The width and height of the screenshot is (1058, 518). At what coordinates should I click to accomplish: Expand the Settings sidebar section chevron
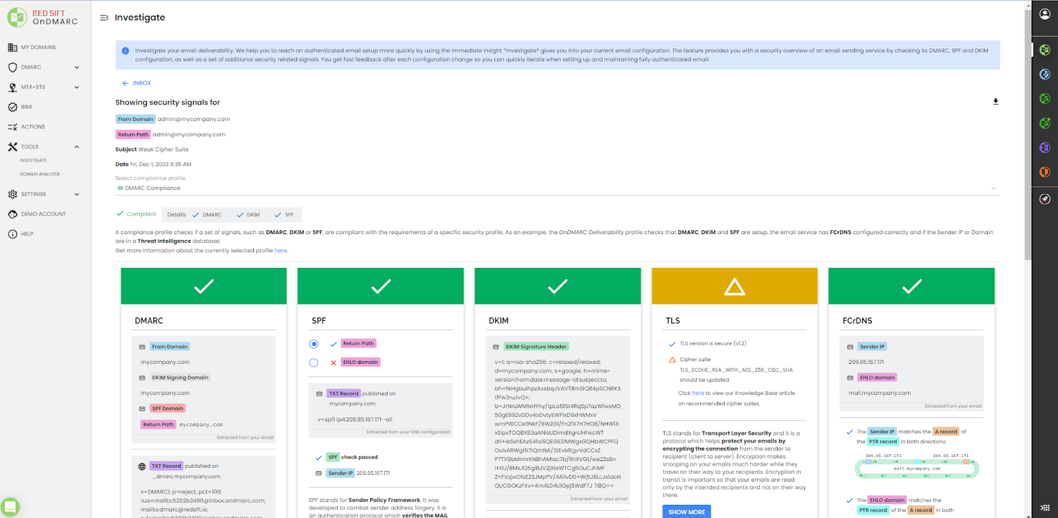(x=77, y=194)
